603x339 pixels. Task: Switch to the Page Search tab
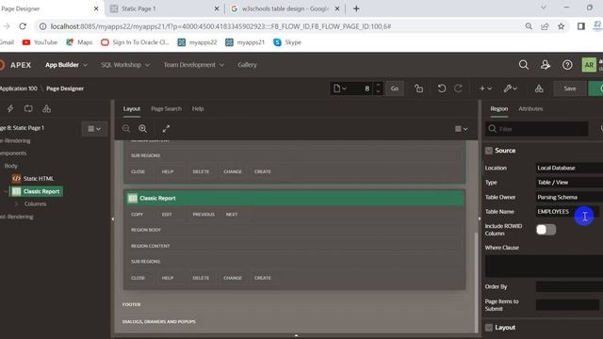(166, 109)
